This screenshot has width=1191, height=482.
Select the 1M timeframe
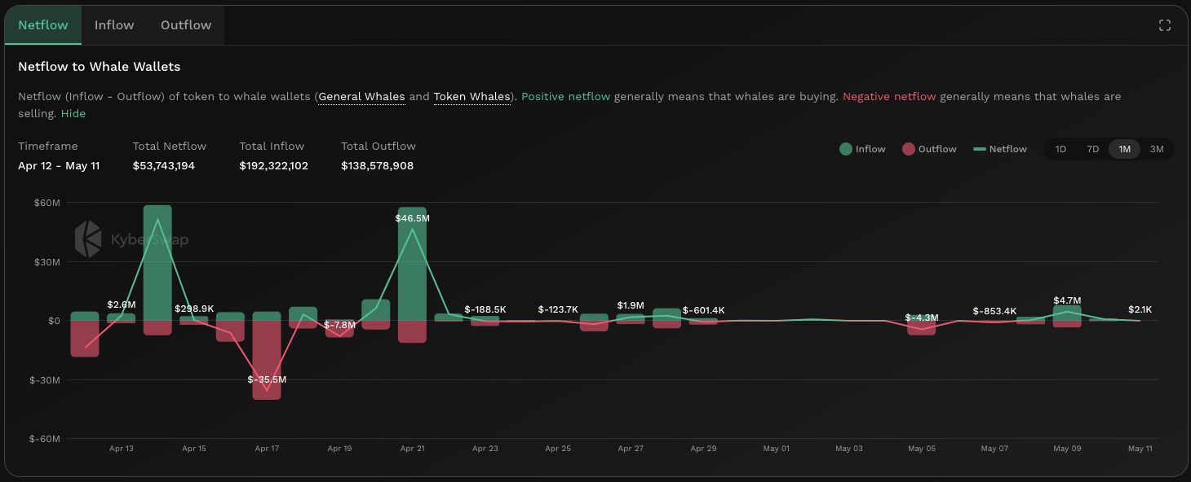point(1124,149)
